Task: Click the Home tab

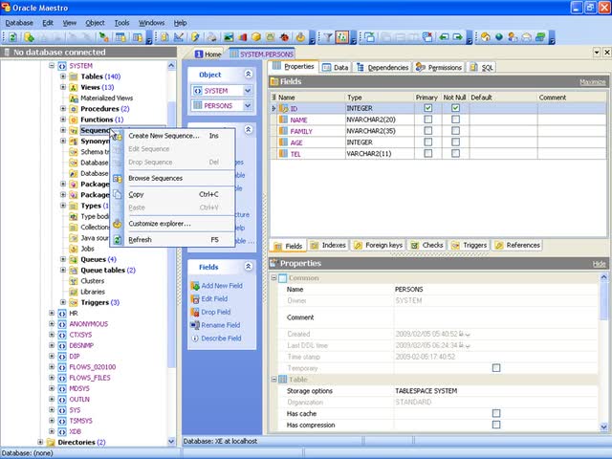Action: click(x=208, y=54)
